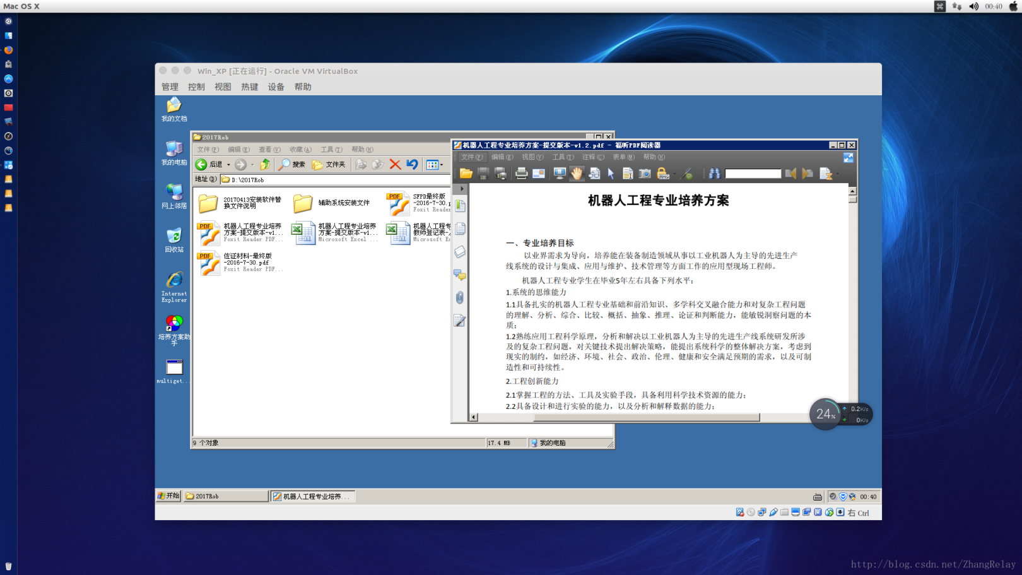The image size is (1022, 575).
Task: Click the monitor full-screen icon in Foxit toolbar
Action: pyautogui.click(x=560, y=173)
